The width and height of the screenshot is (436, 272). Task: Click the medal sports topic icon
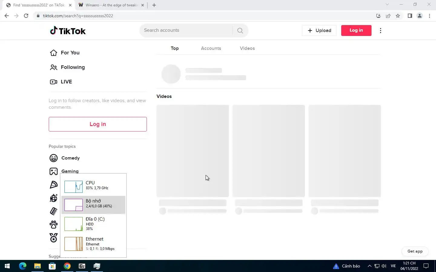[x=54, y=238]
